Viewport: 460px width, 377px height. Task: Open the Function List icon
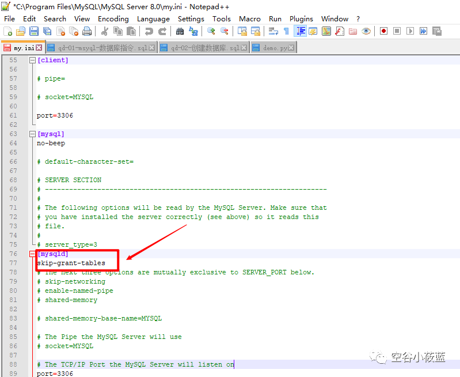pyautogui.click(x=340, y=31)
